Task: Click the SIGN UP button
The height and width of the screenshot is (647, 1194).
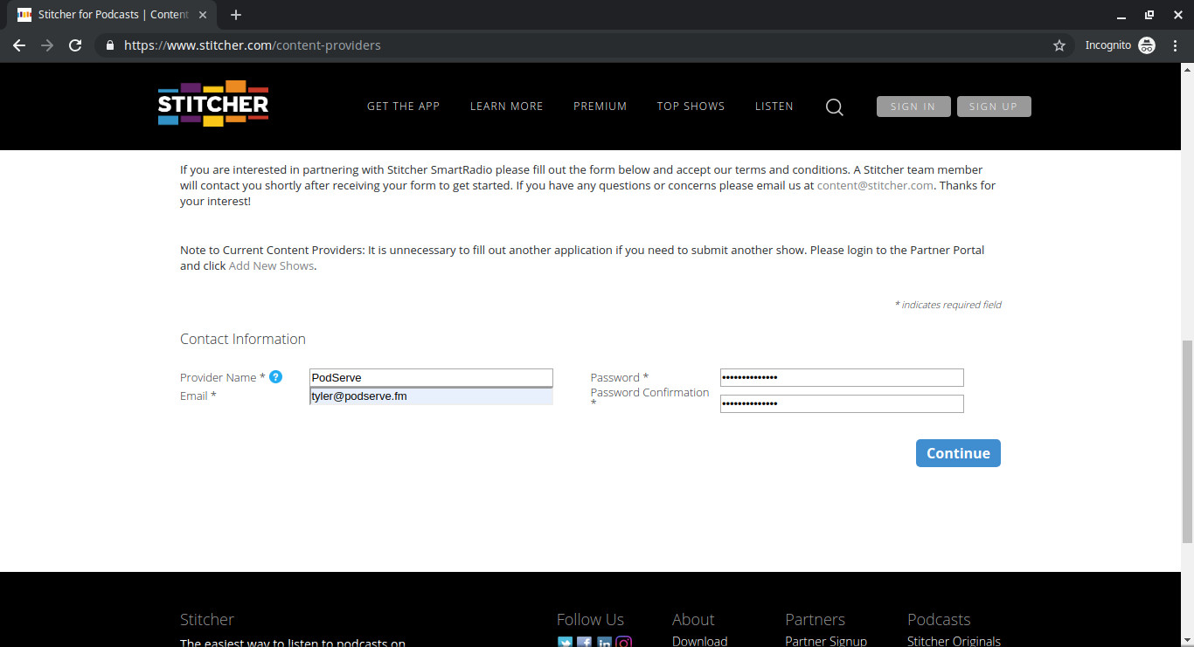Action: 994,107
